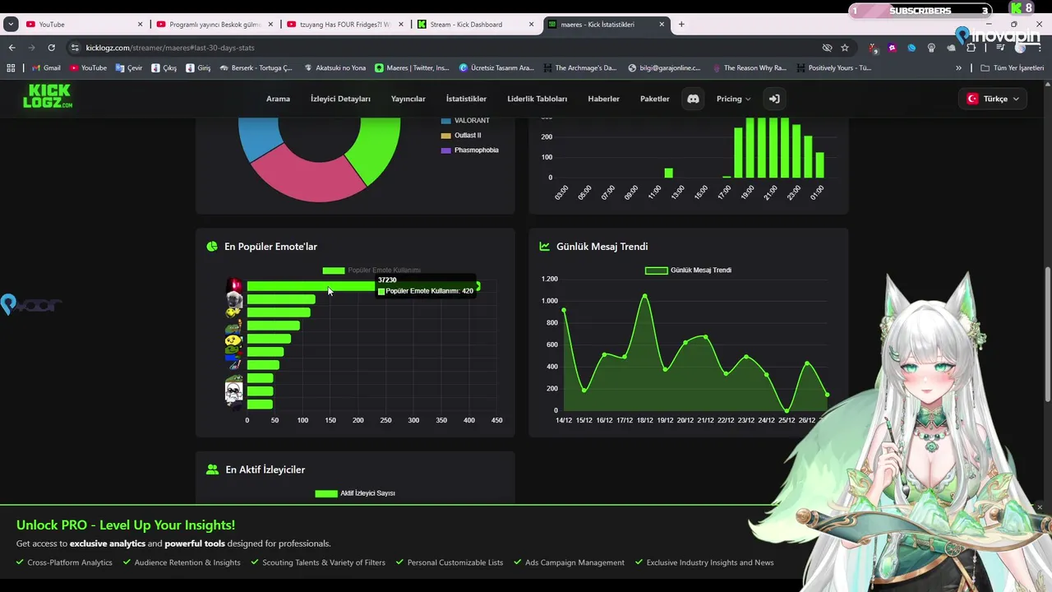Viewport: 1052px width, 592px height.
Task: Toggle VALORANT legend entry in donut chart
Action: [x=465, y=121]
